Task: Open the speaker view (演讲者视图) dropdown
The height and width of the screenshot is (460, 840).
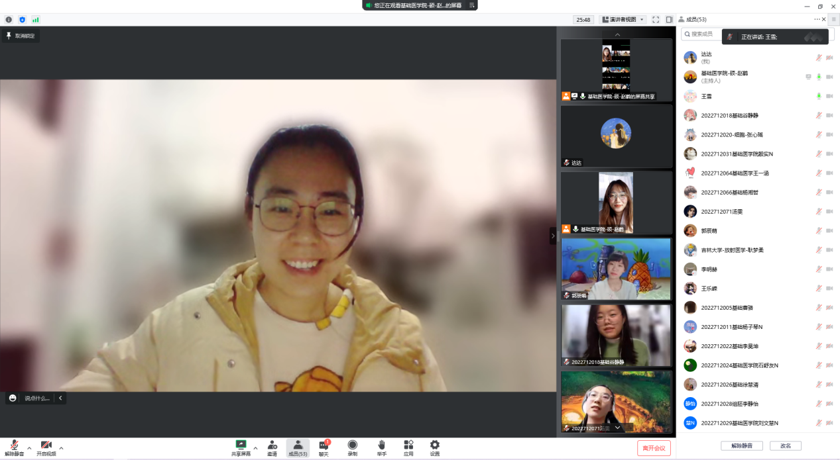Action: point(623,20)
